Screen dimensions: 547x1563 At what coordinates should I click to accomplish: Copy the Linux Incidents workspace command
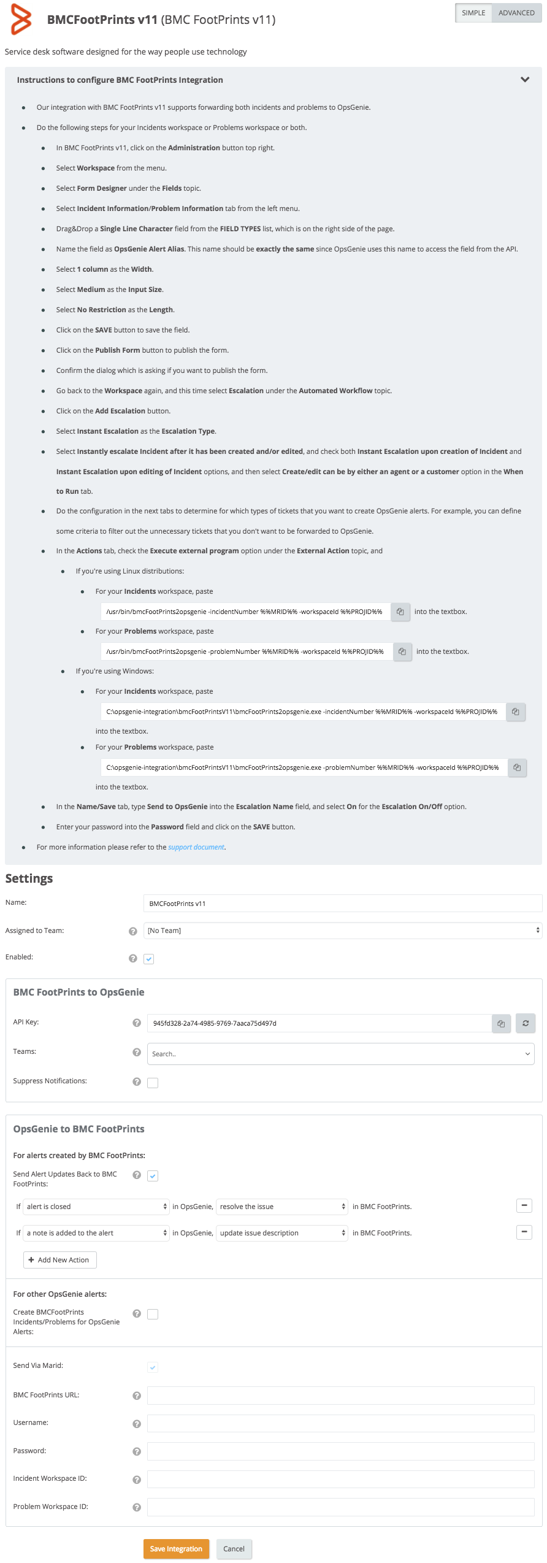click(400, 612)
